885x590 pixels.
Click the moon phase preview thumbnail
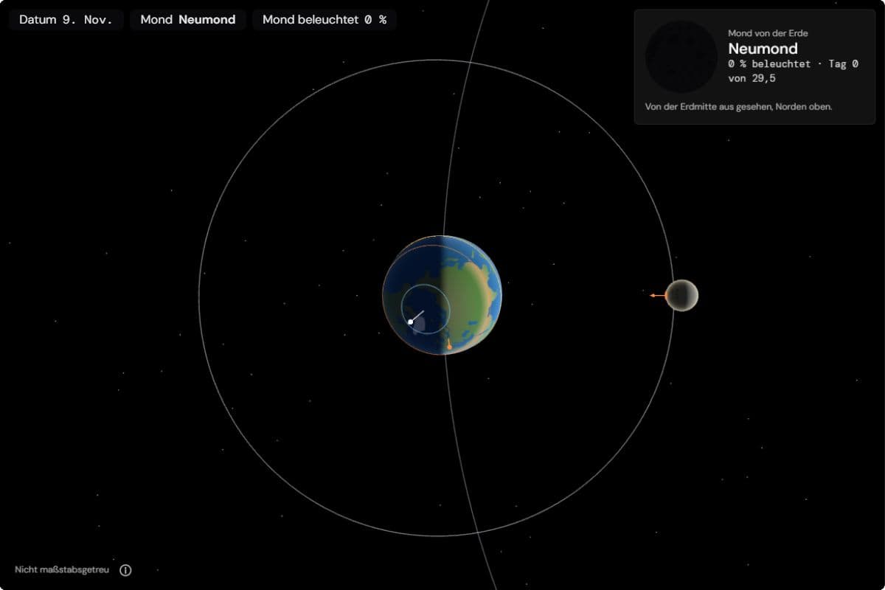[x=681, y=57]
